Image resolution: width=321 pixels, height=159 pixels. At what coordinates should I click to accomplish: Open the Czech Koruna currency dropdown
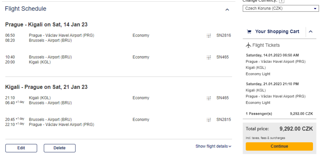tap(281, 8)
